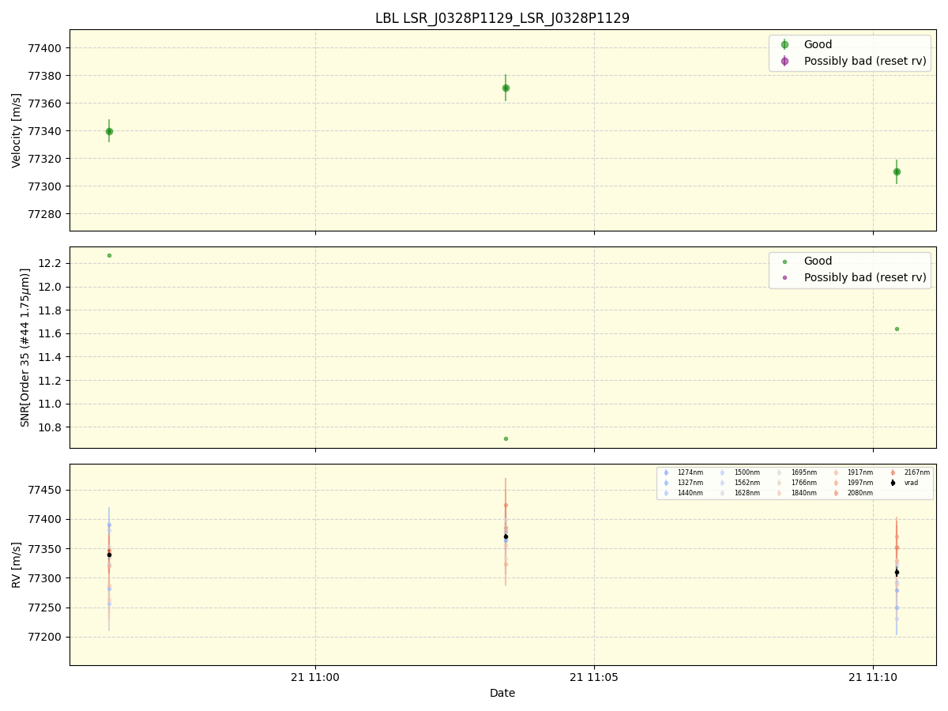The height and width of the screenshot is (711, 948).
Task: Click middle black vrad point in RV panel
Action: click(506, 536)
